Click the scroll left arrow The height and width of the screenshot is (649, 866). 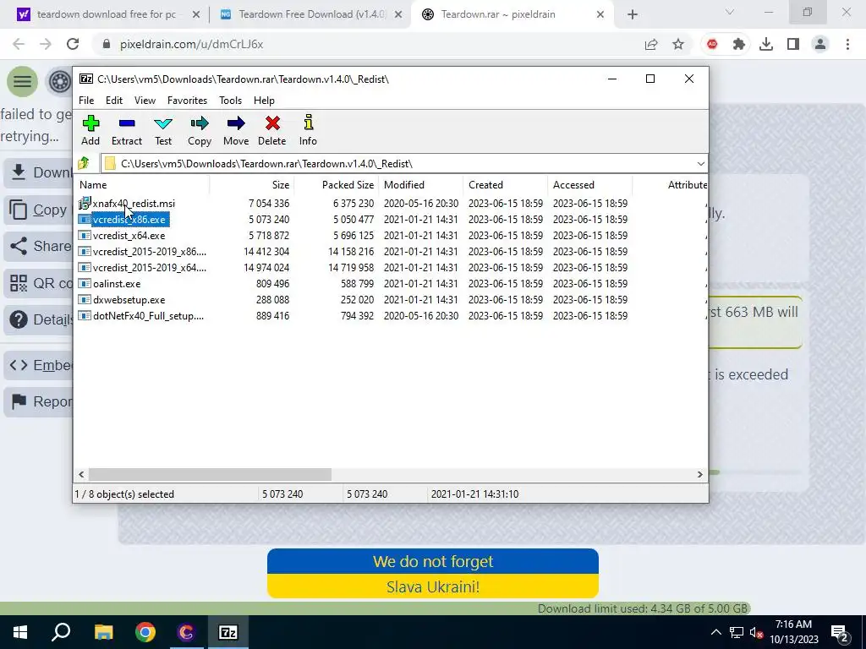(x=81, y=475)
